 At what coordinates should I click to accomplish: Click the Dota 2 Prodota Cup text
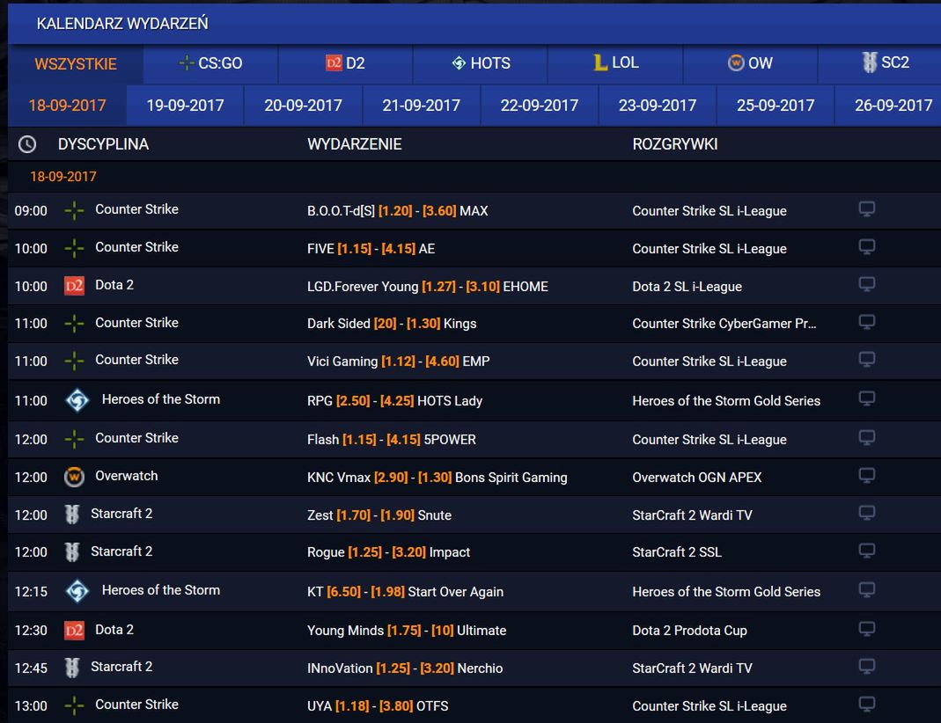pyautogui.click(x=689, y=631)
